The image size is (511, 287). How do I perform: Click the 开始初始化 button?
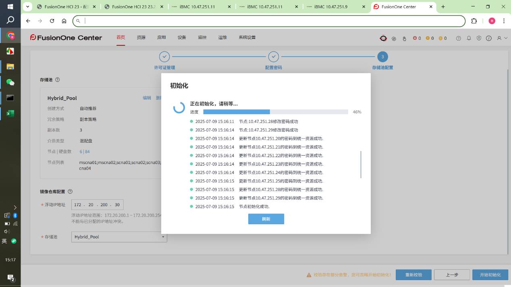(x=490, y=275)
